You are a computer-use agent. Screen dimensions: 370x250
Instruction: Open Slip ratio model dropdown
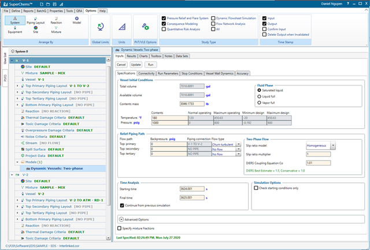point(333,145)
